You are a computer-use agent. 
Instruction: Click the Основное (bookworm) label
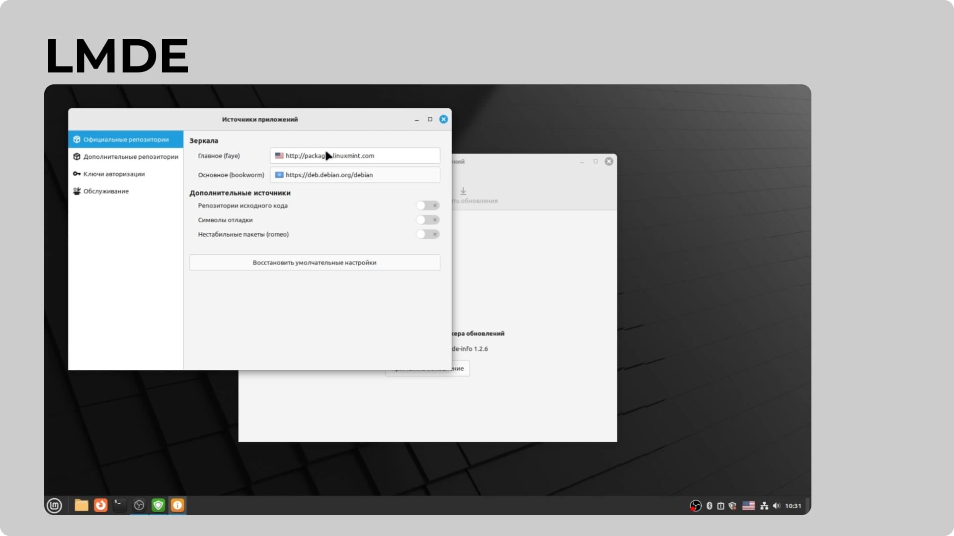coord(231,175)
